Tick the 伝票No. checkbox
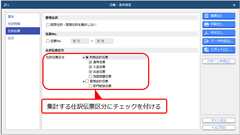 pyautogui.click(x=48, y=41)
